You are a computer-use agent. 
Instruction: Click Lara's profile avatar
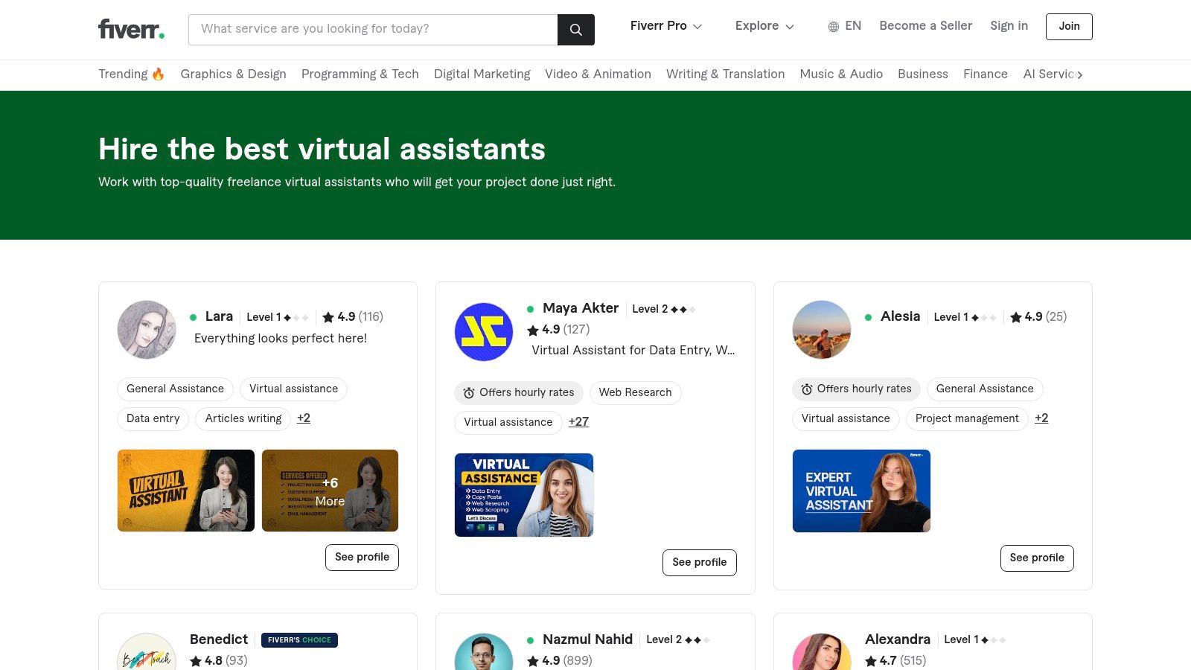pyautogui.click(x=147, y=330)
